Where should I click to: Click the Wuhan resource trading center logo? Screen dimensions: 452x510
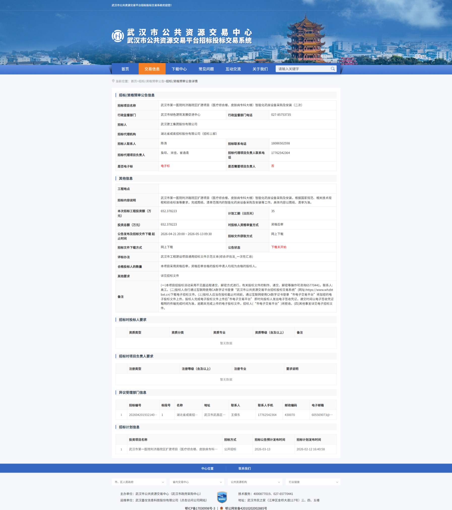point(118,36)
